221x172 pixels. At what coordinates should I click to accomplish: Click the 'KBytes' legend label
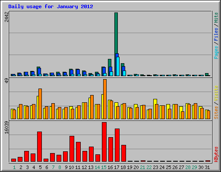[216, 154]
